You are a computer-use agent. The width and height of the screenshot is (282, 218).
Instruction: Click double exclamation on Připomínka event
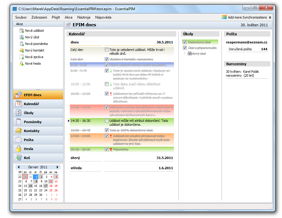(111, 149)
